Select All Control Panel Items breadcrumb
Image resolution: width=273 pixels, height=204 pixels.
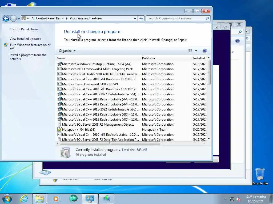point(47,18)
